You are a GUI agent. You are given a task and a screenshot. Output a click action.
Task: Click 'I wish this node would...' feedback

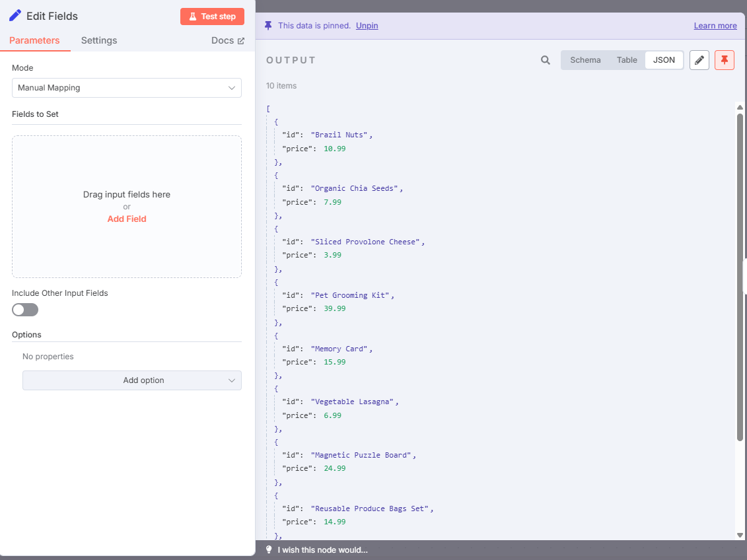pos(322,550)
